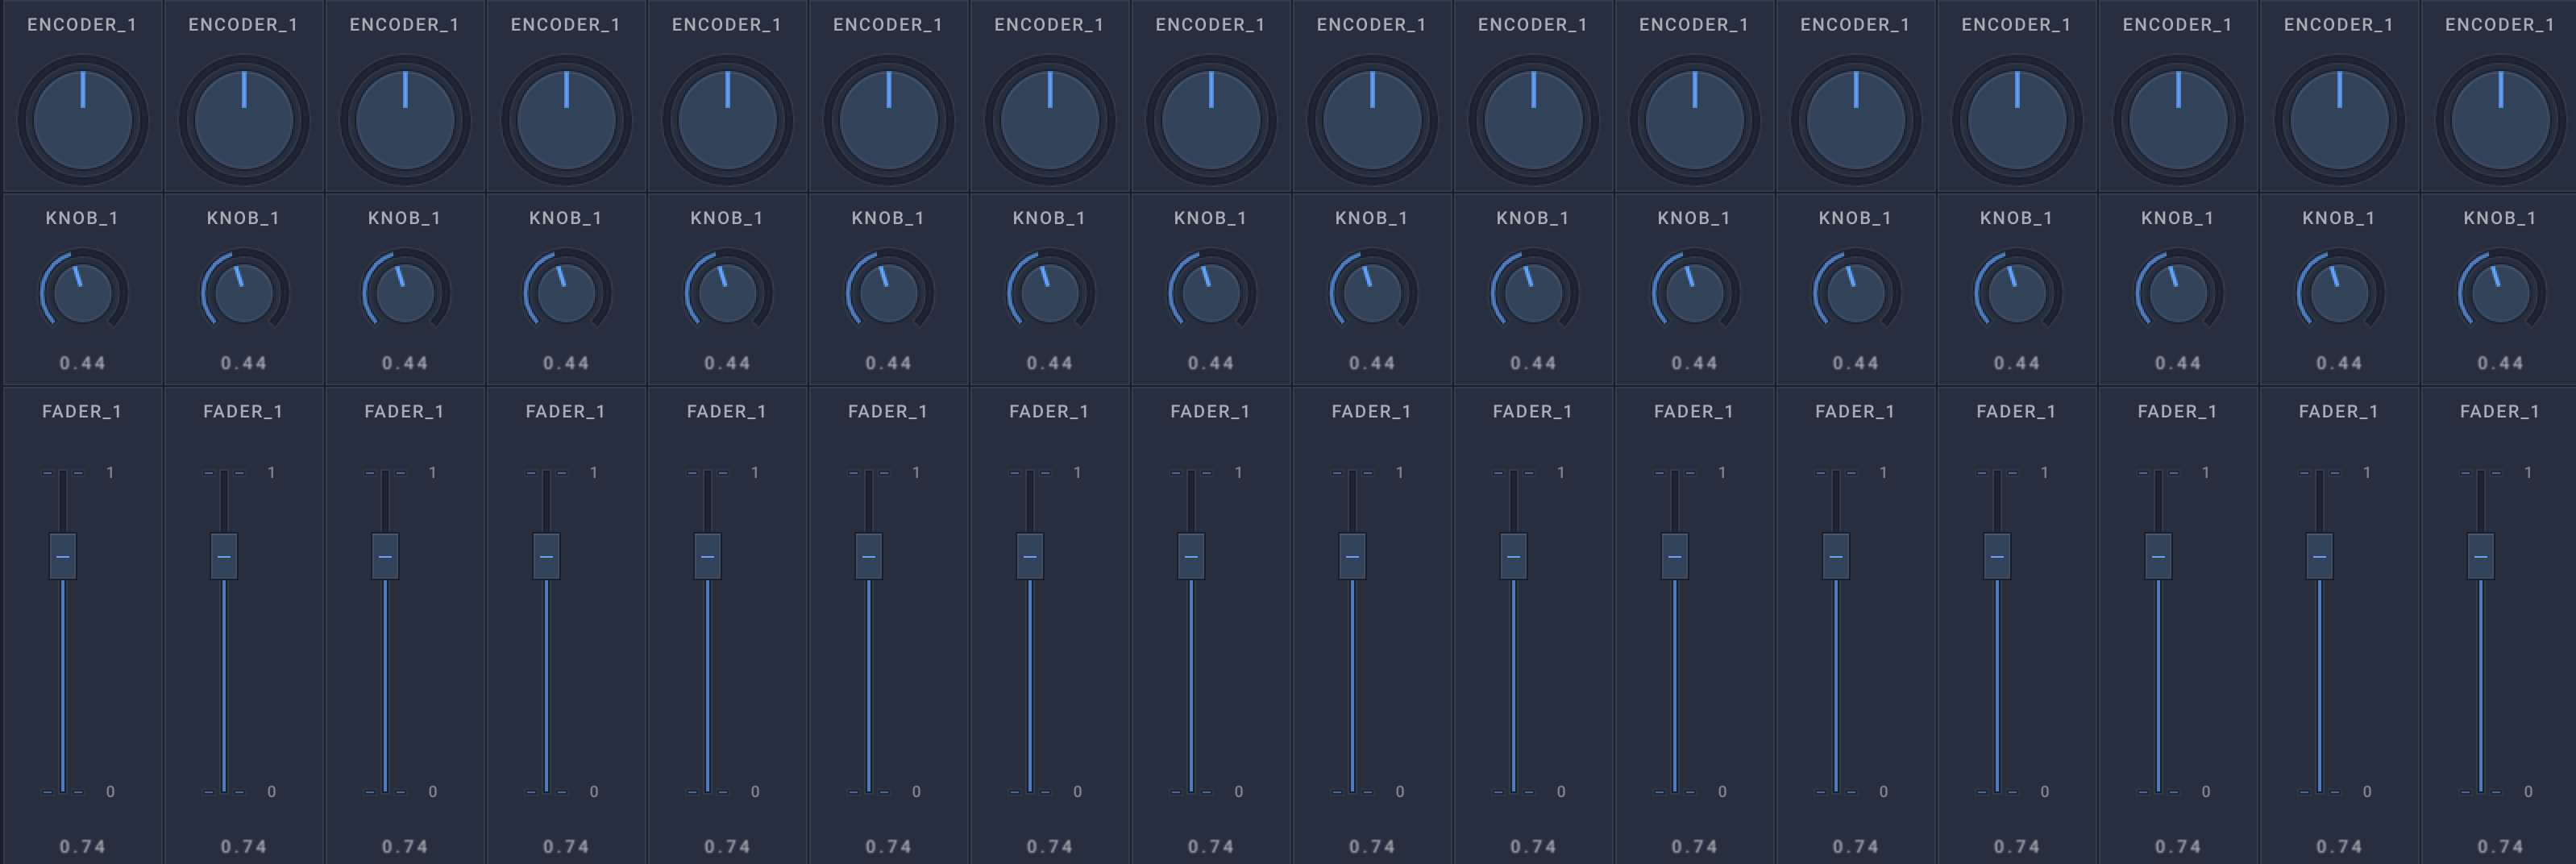
Task: Click the ninth KNOB_1 knob from the left
Action: (x=1372, y=293)
